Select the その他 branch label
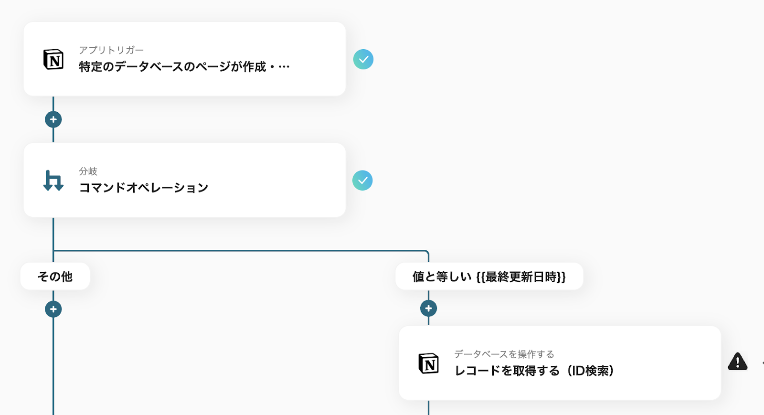The image size is (764, 415). pos(55,277)
